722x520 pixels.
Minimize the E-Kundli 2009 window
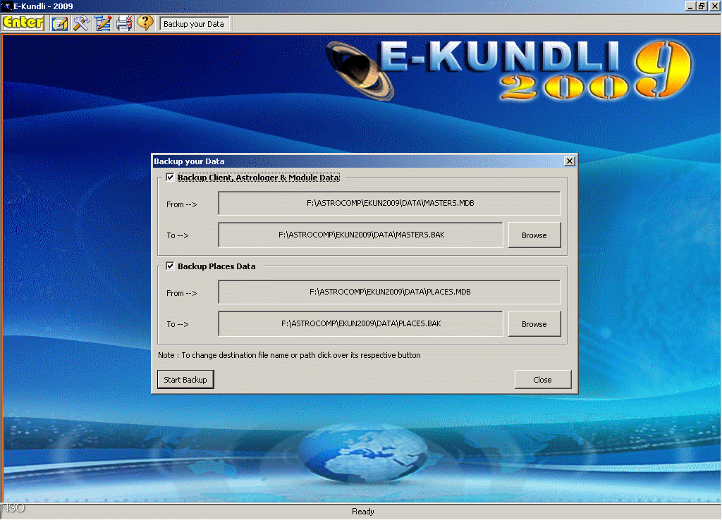click(x=690, y=6)
